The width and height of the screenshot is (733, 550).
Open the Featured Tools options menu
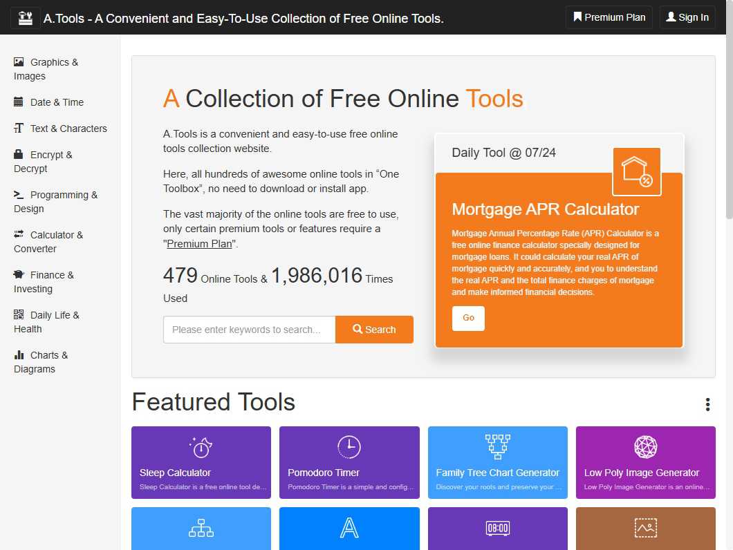(x=707, y=404)
